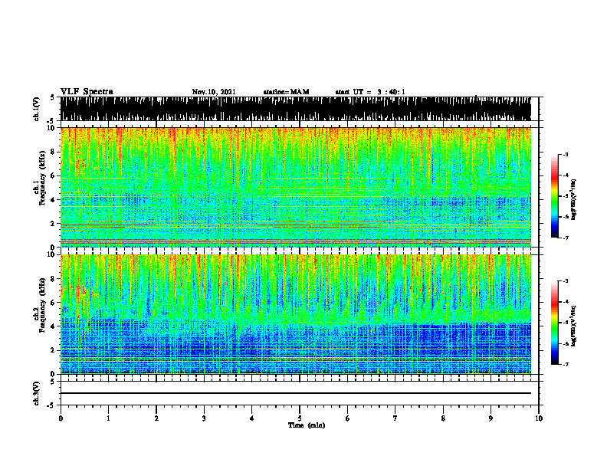Click the ch.2 spectrogram "8" kHz tick label

click(54, 279)
